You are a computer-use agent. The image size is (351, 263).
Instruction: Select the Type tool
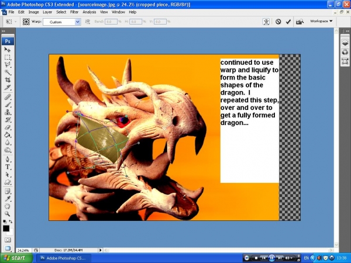[8, 167]
